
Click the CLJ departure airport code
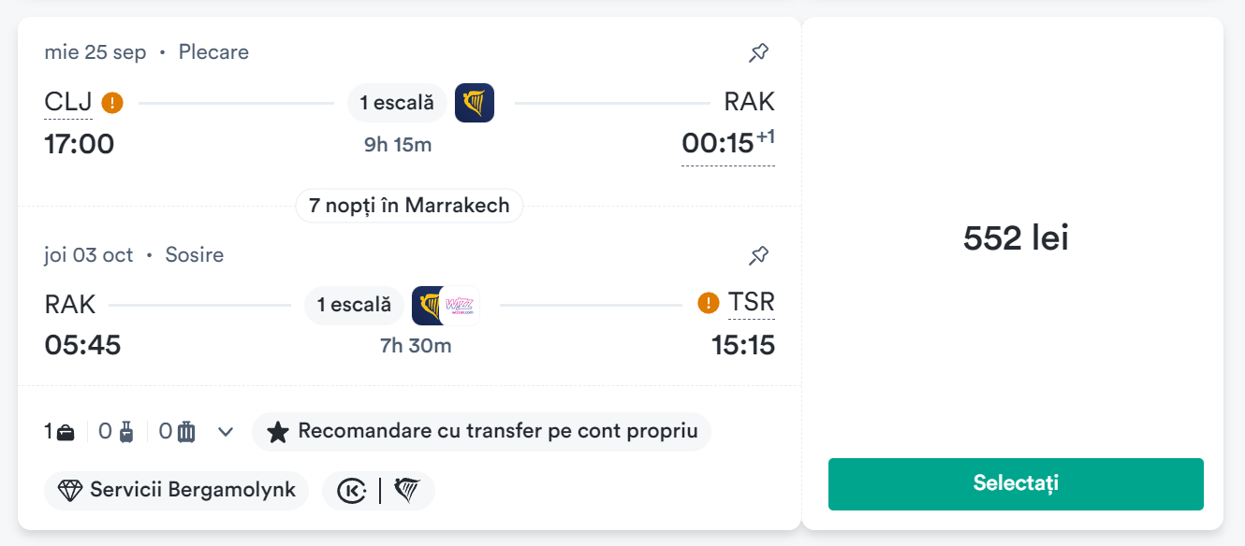click(x=68, y=102)
